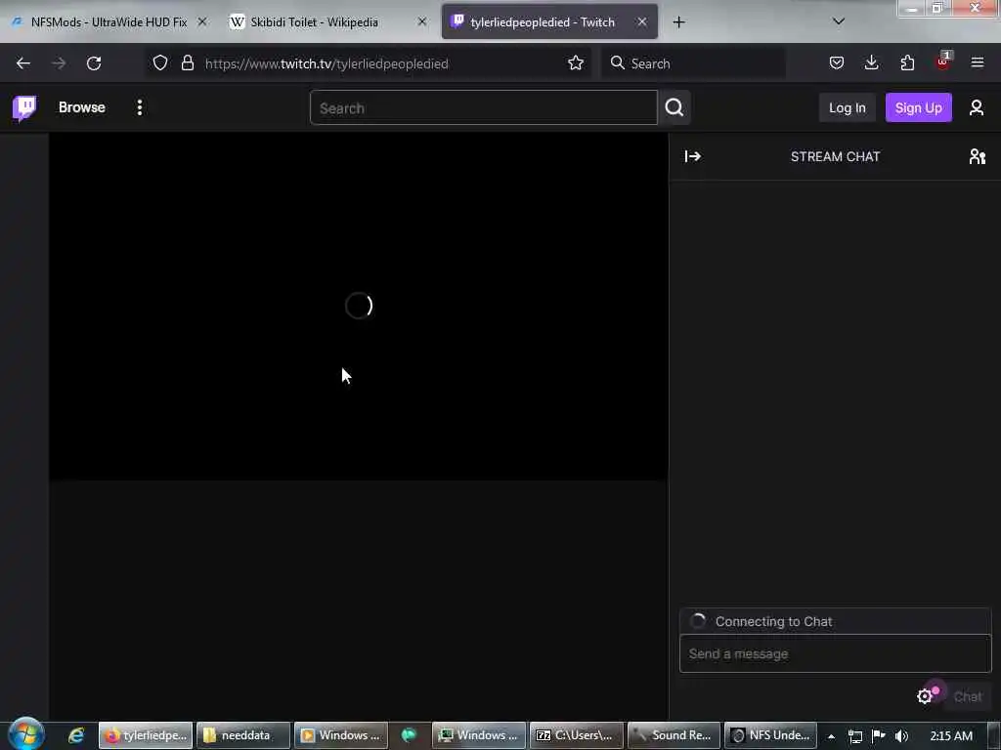This screenshot has width=1001, height=750.
Task: Open the chat community users list icon
Action: [977, 157]
